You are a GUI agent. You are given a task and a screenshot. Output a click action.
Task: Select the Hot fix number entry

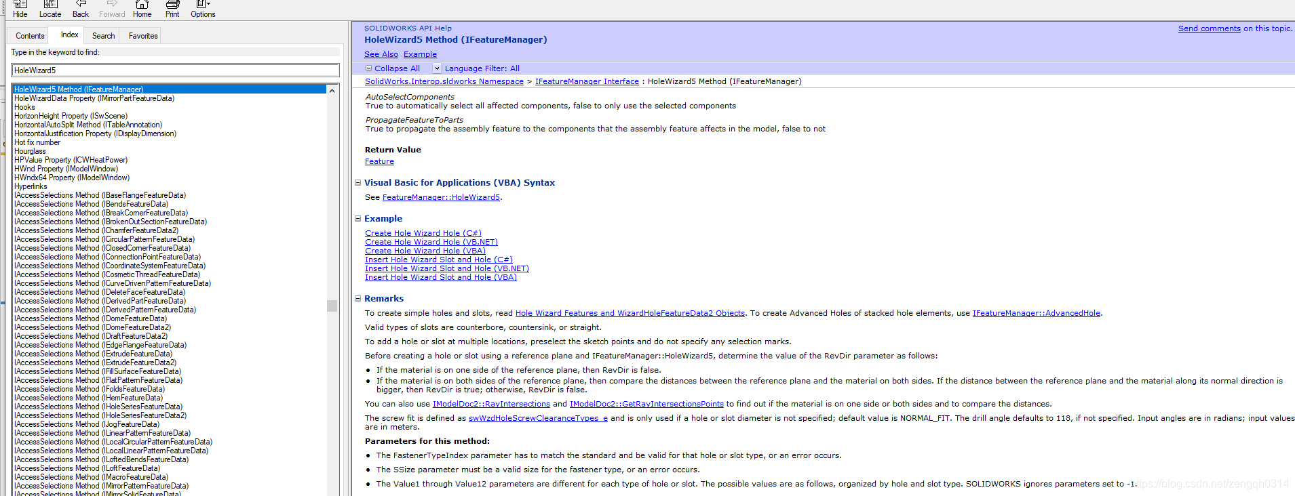[x=37, y=142]
